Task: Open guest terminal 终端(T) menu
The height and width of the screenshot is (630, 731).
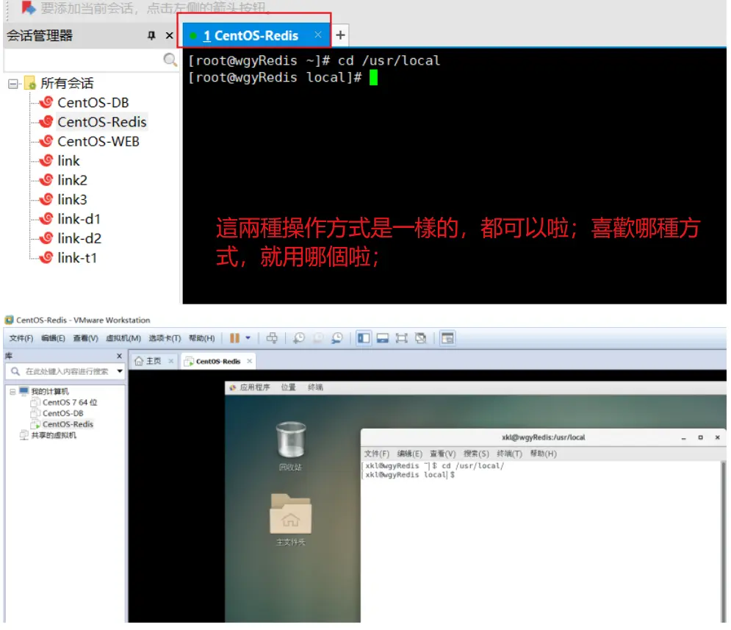Action: point(509,454)
